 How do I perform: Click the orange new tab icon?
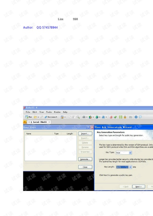pyautogui.click(x=25, y=122)
